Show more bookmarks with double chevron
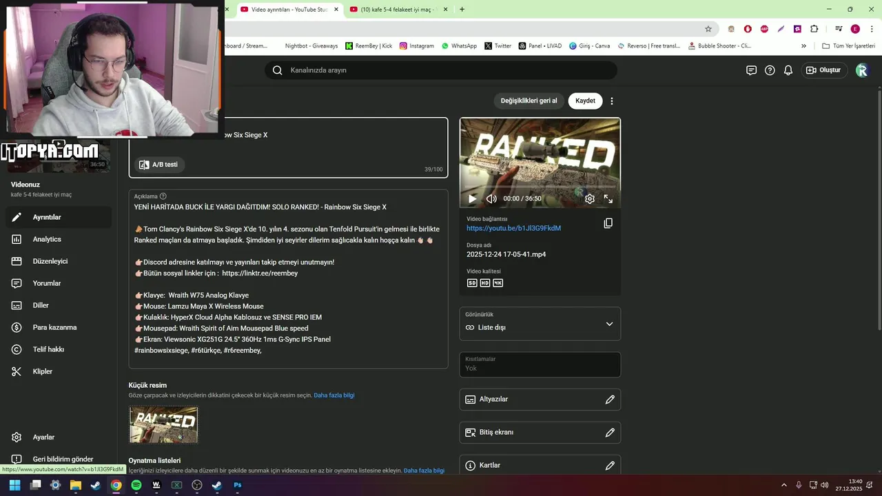 pyautogui.click(x=803, y=46)
